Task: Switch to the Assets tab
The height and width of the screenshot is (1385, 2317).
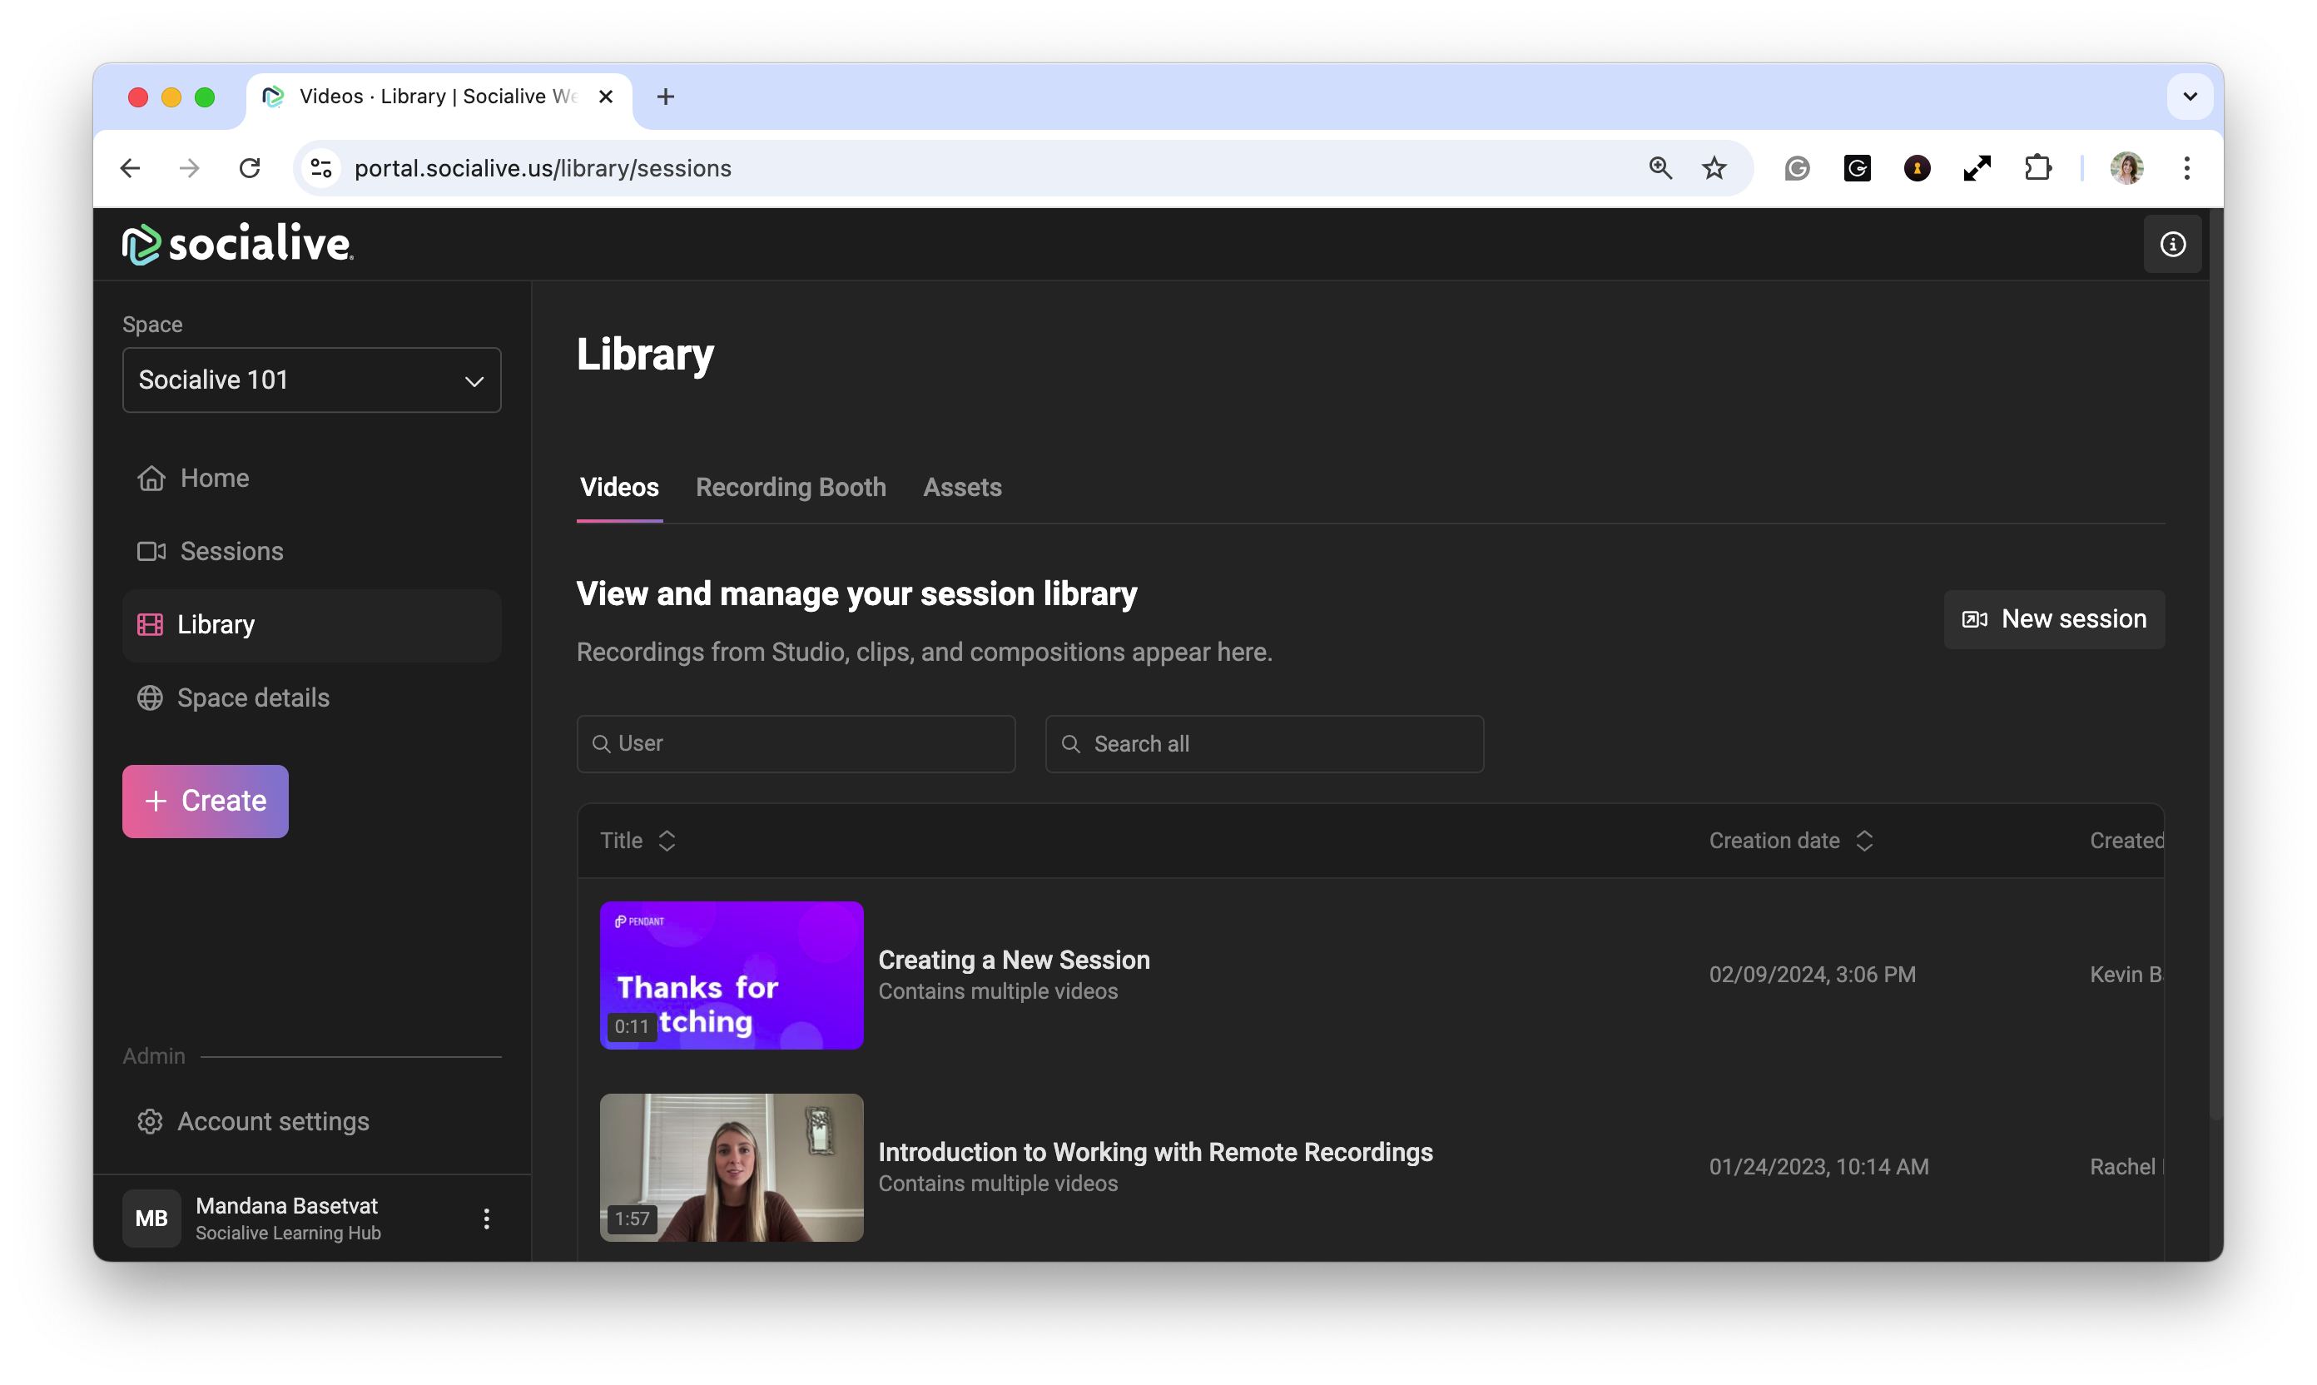Action: pos(962,487)
